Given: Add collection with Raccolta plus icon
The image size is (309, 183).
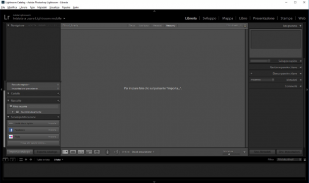Looking at the screenshot, I should 58,101.
